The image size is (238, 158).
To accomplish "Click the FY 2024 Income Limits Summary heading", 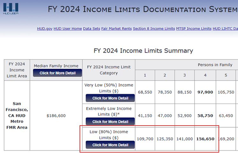I will point(143,51).
